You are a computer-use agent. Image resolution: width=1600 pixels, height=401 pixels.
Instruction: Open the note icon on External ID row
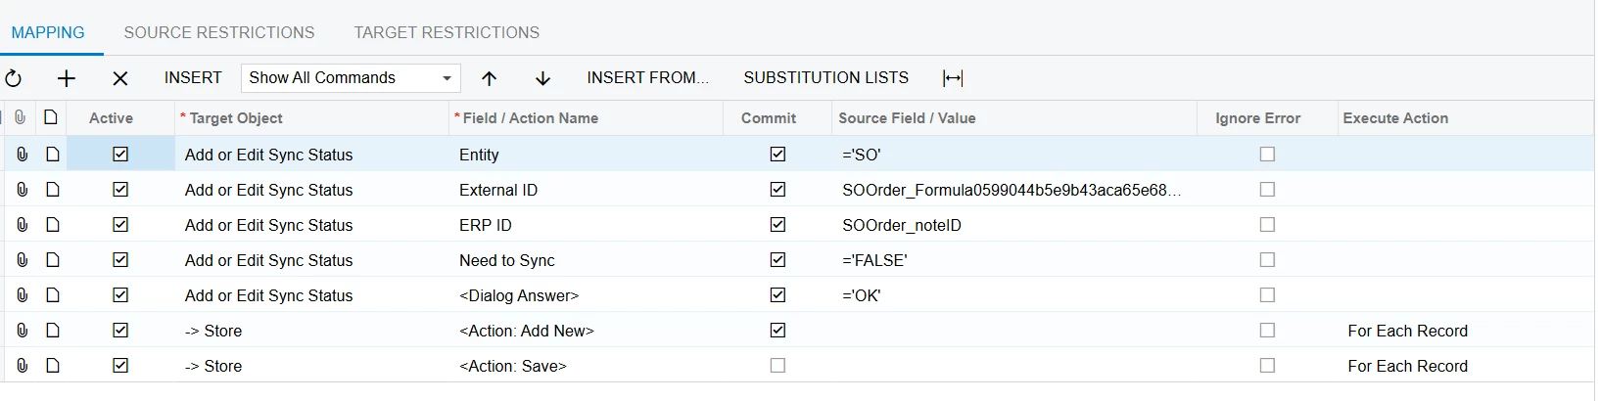(x=53, y=190)
